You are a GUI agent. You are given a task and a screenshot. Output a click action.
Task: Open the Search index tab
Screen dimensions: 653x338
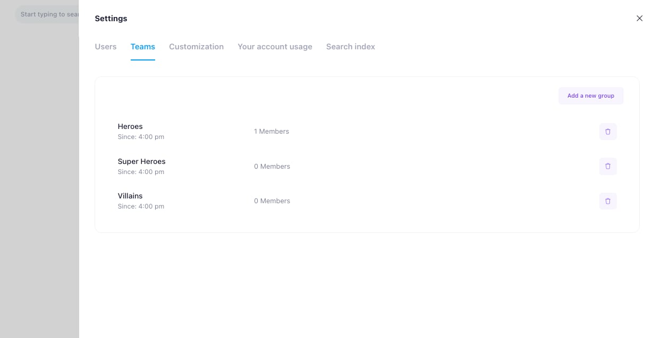[x=351, y=47]
